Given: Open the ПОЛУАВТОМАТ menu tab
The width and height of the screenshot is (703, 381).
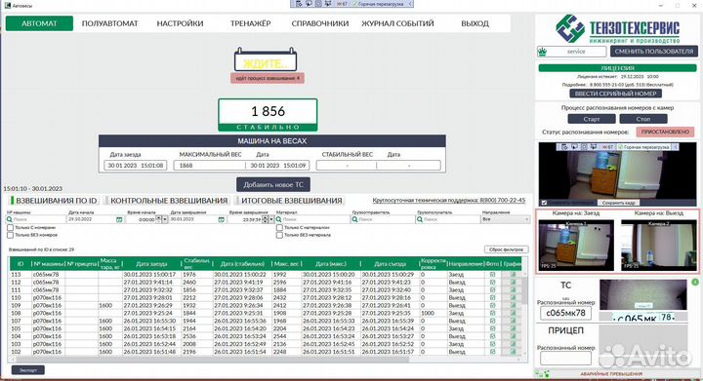Looking at the screenshot, I should pos(109,23).
